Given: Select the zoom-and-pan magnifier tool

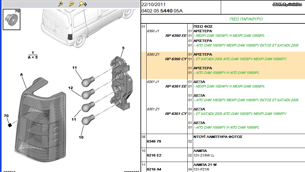Looking at the screenshot, I should click(x=83, y=4).
